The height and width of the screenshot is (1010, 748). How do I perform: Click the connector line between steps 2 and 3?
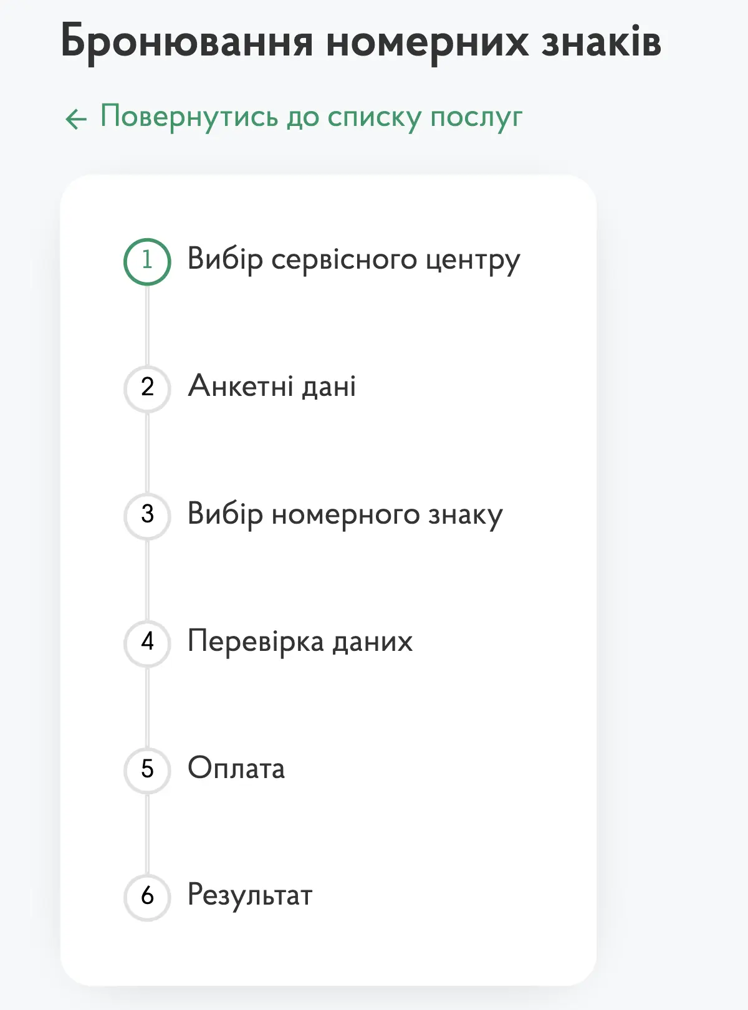click(x=147, y=452)
